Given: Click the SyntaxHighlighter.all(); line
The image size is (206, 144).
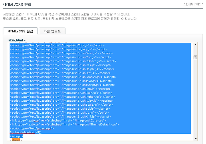Looking at the screenshot, I should [26, 132].
